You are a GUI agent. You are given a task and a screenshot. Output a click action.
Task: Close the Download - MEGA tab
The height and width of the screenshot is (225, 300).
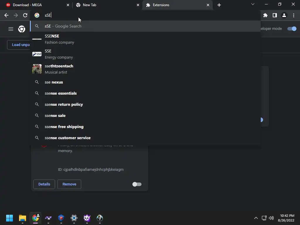(x=68, y=5)
